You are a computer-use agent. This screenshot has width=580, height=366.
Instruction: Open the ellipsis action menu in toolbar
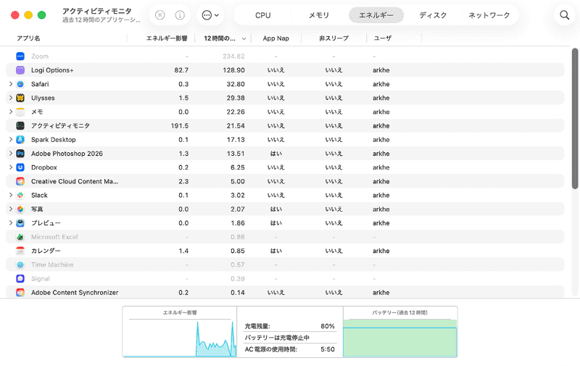point(210,15)
